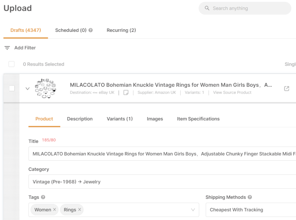Screen dimensions: 296x220
Task: Collapse the MILACOLATO draft row chevron
Action: pos(27,89)
